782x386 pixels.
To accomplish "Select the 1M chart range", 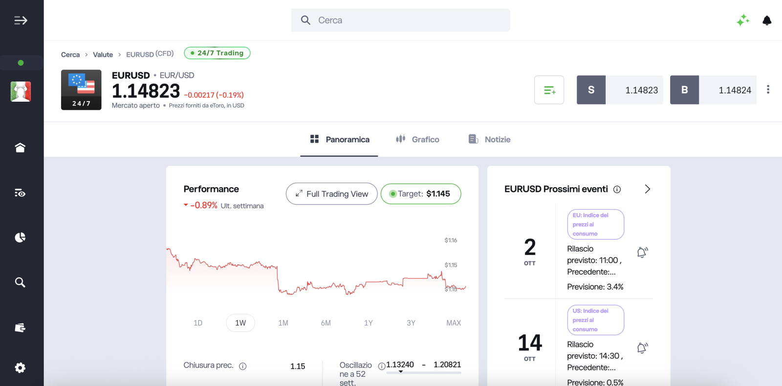I will coord(283,323).
